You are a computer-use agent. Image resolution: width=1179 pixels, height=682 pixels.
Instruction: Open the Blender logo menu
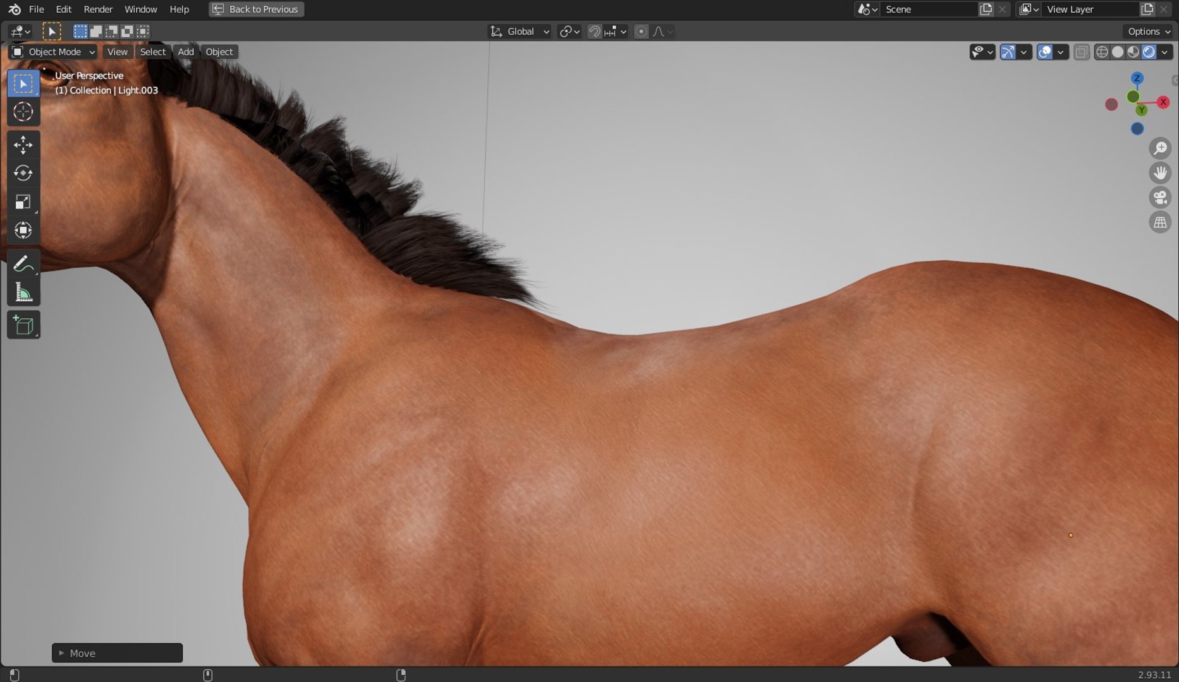point(14,9)
